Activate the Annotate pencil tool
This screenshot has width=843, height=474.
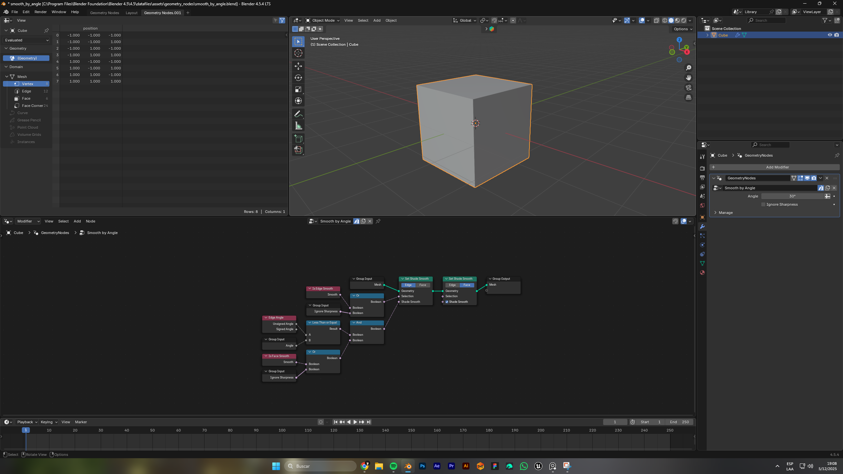[x=298, y=114]
